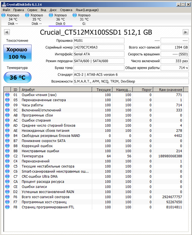Open the Файл menu

point(6,10)
